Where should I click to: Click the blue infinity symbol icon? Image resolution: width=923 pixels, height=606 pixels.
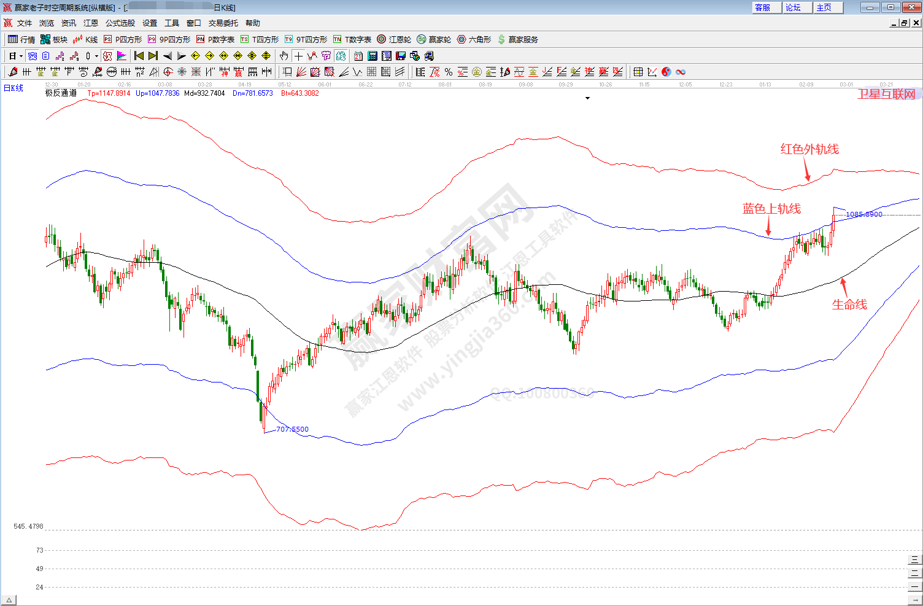coord(681,72)
